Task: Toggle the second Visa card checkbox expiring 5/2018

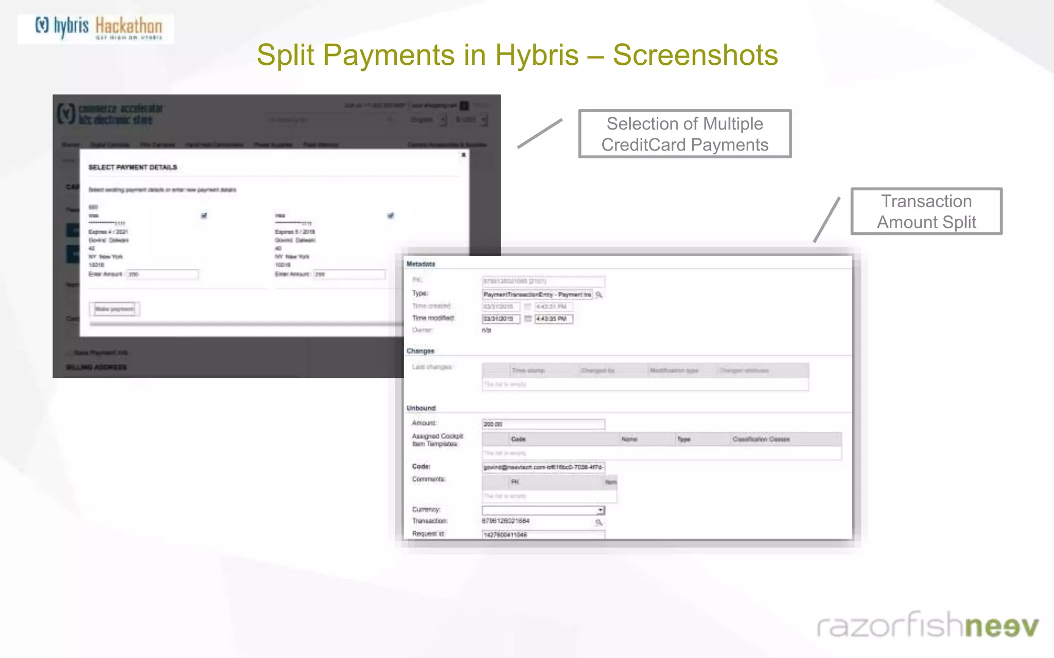Action: click(391, 215)
